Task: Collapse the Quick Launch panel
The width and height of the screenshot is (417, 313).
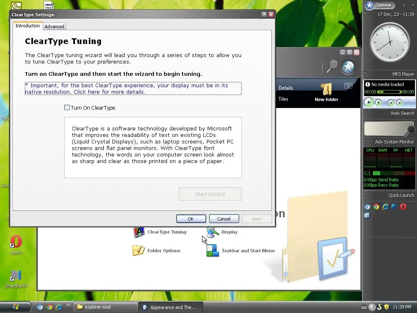Action: (x=365, y=194)
